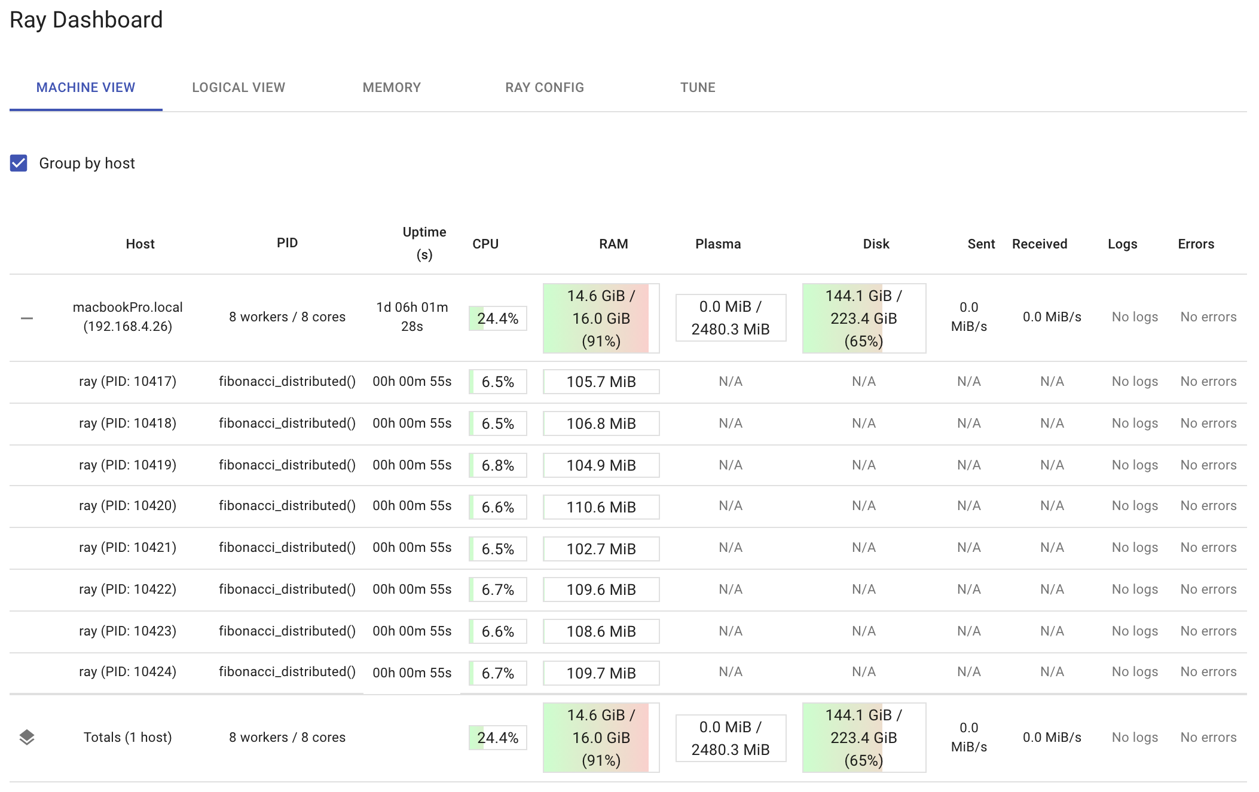1259x792 pixels.
Task: Click the macbookPro.local (192.168.4.26) host name
Action: [x=128, y=317]
